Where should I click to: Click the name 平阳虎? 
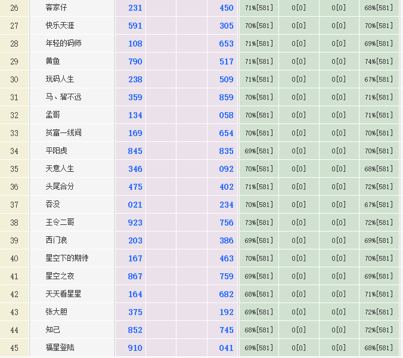[56, 151]
